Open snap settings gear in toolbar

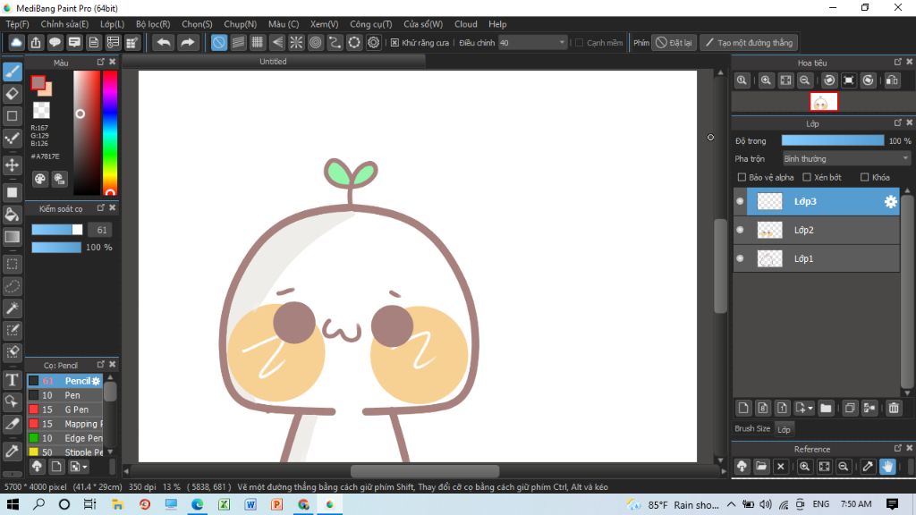click(373, 43)
